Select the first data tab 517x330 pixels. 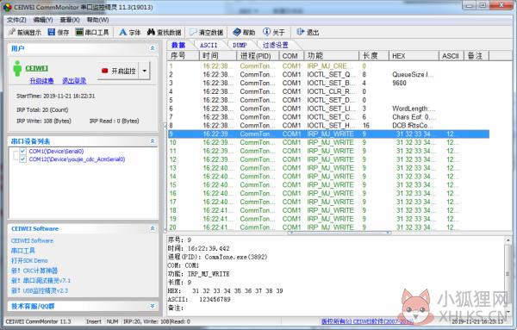click(x=178, y=45)
